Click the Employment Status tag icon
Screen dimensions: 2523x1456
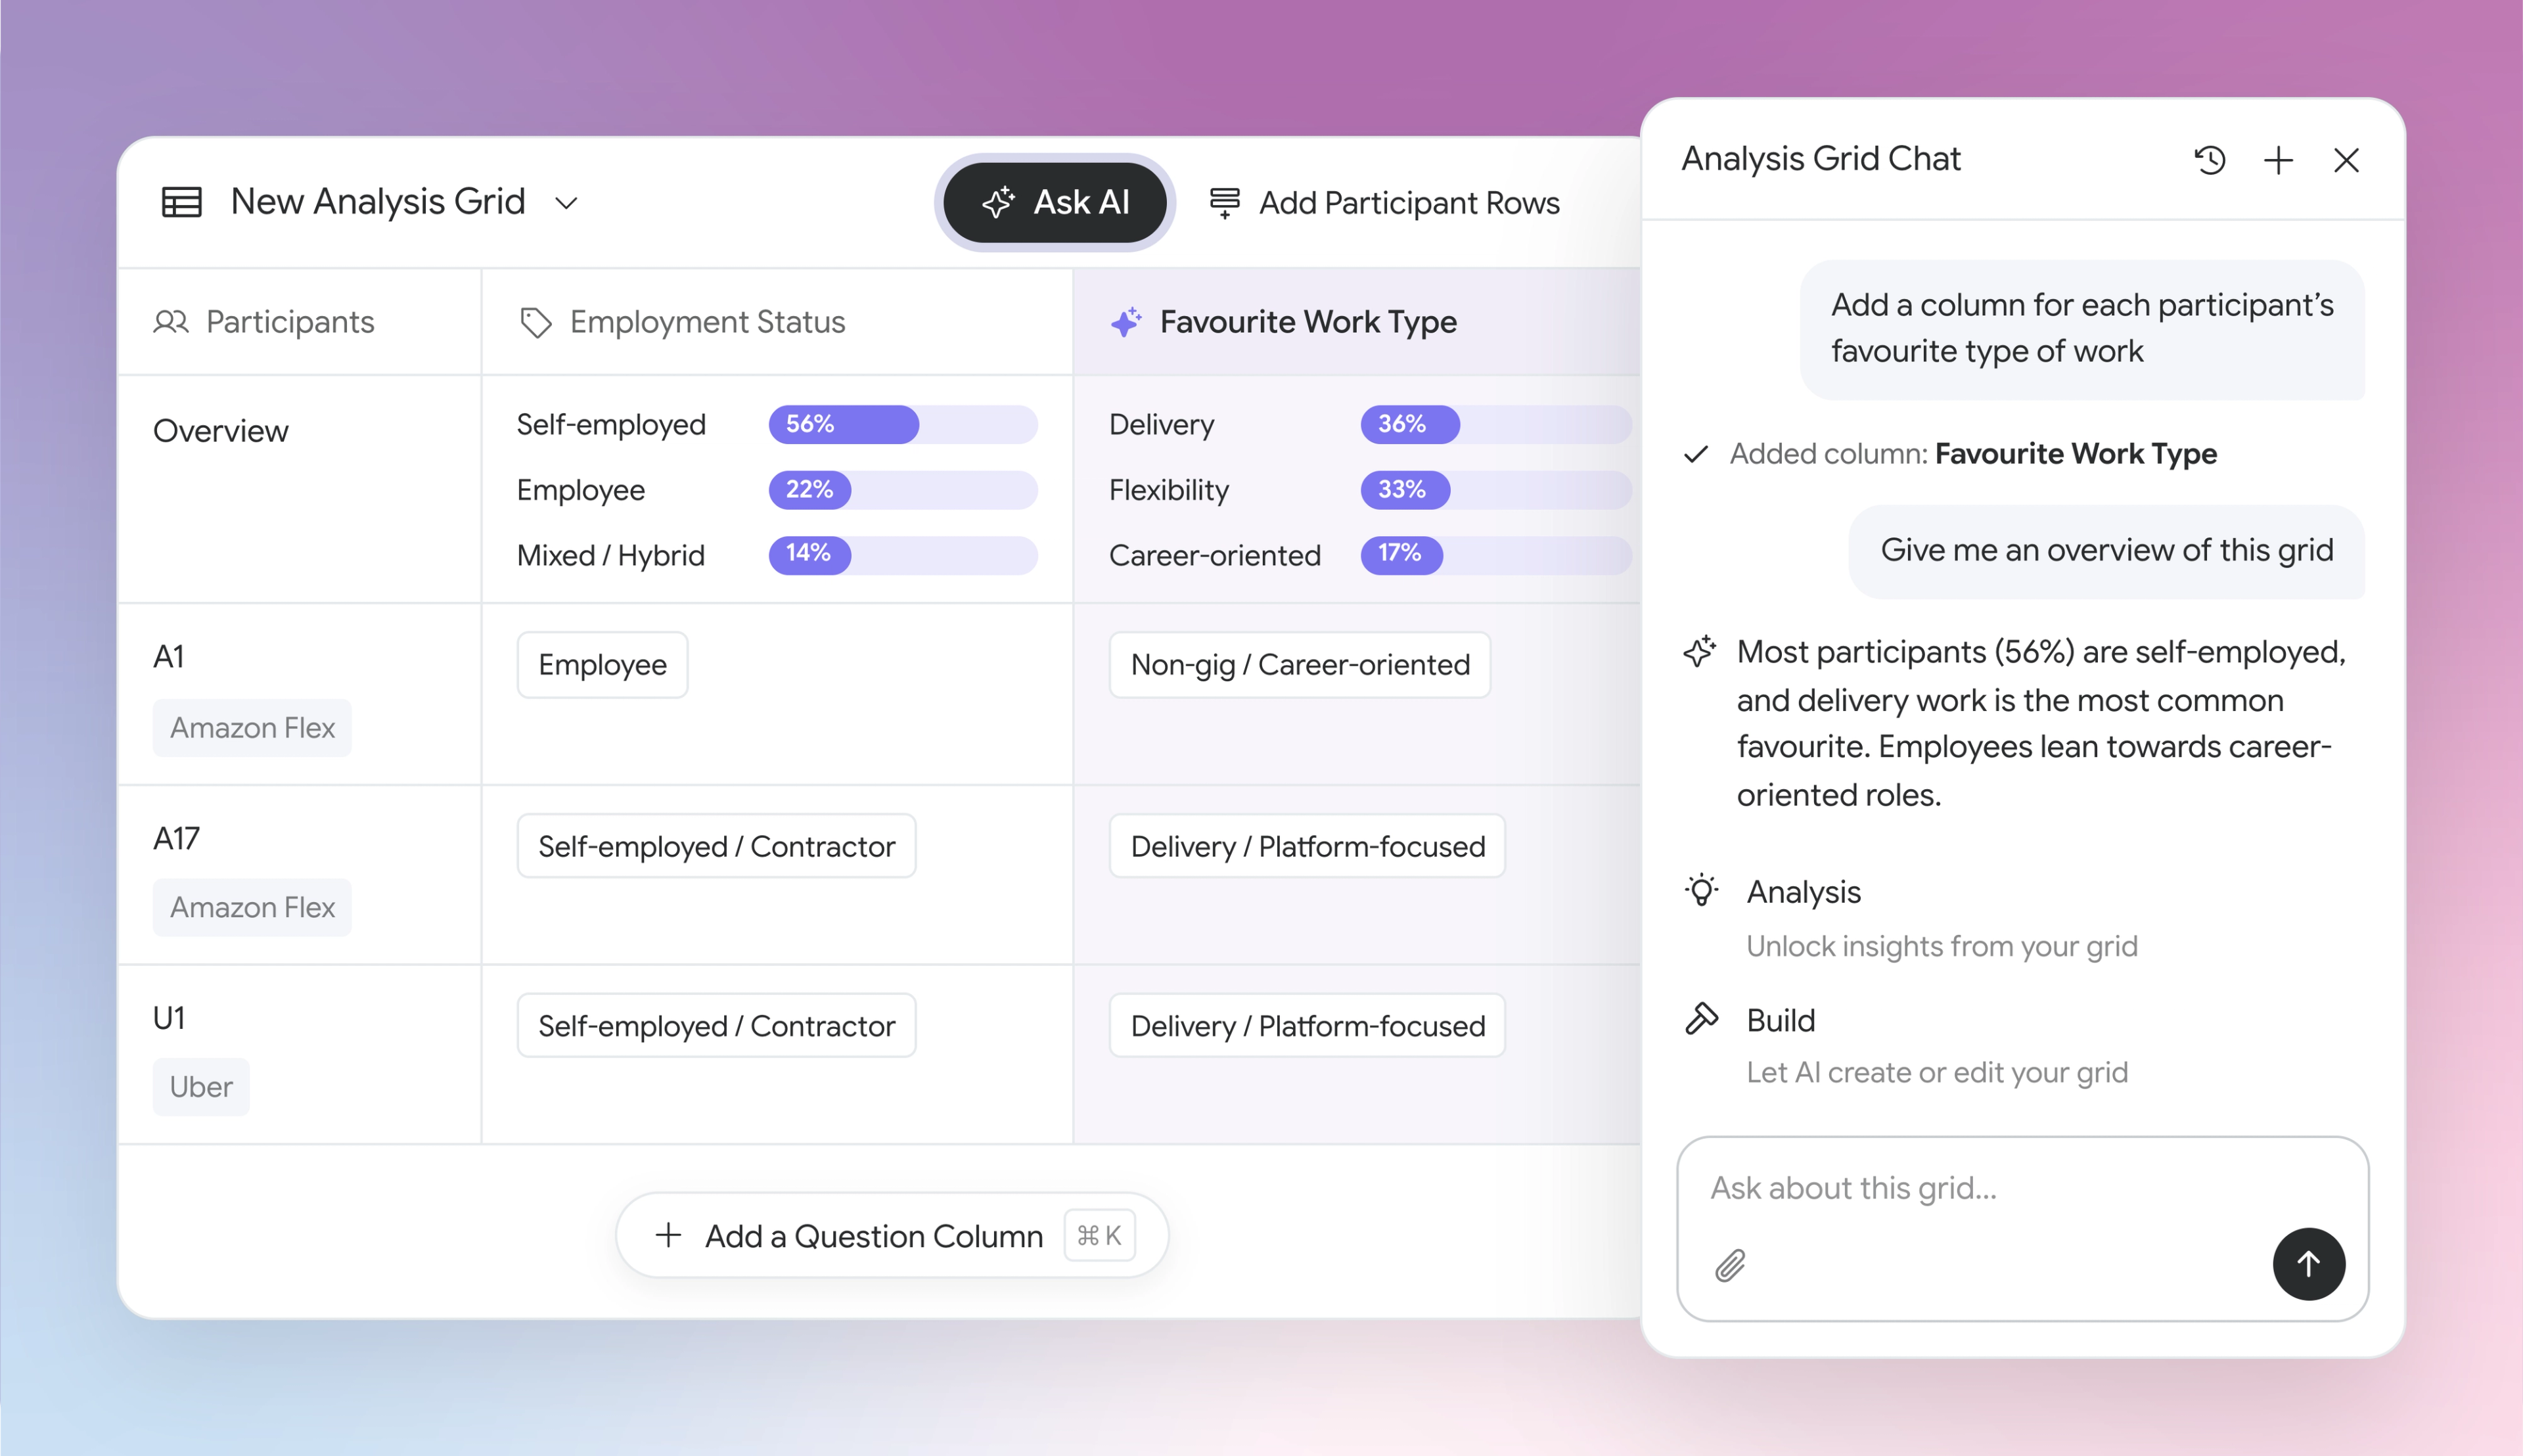pyautogui.click(x=536, y=322)
